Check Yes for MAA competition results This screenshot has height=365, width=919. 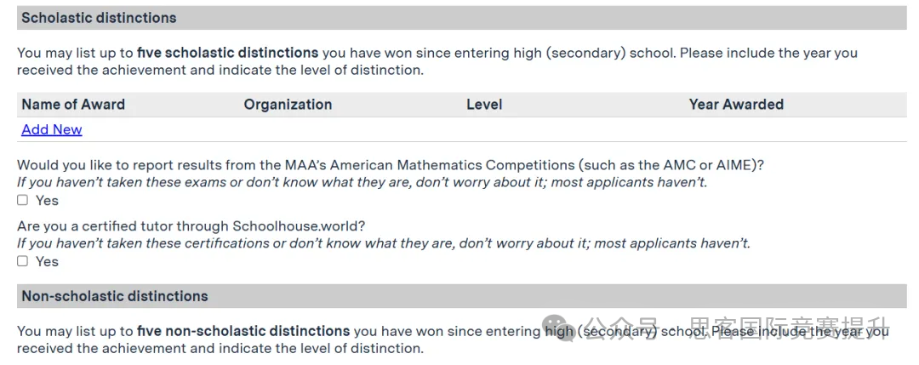(x=23, y=201)
